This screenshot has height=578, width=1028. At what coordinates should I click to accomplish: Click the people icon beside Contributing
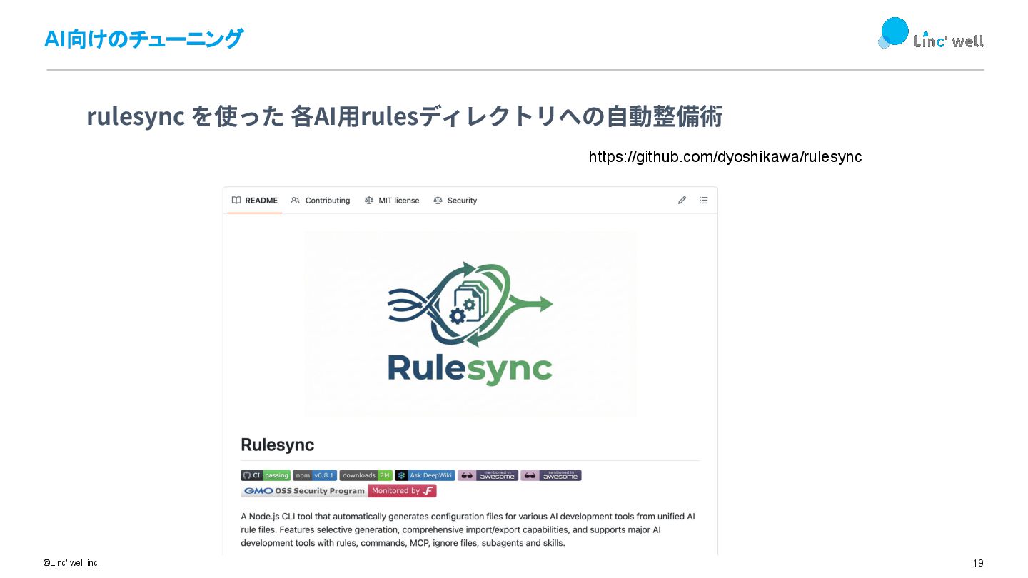pos(296,201)
